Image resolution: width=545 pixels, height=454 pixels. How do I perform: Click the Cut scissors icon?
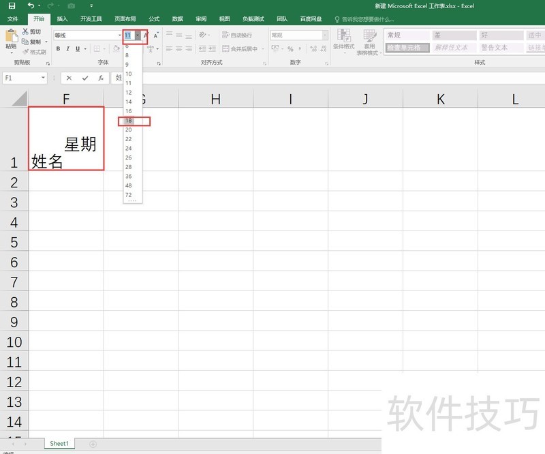(25, 31)
